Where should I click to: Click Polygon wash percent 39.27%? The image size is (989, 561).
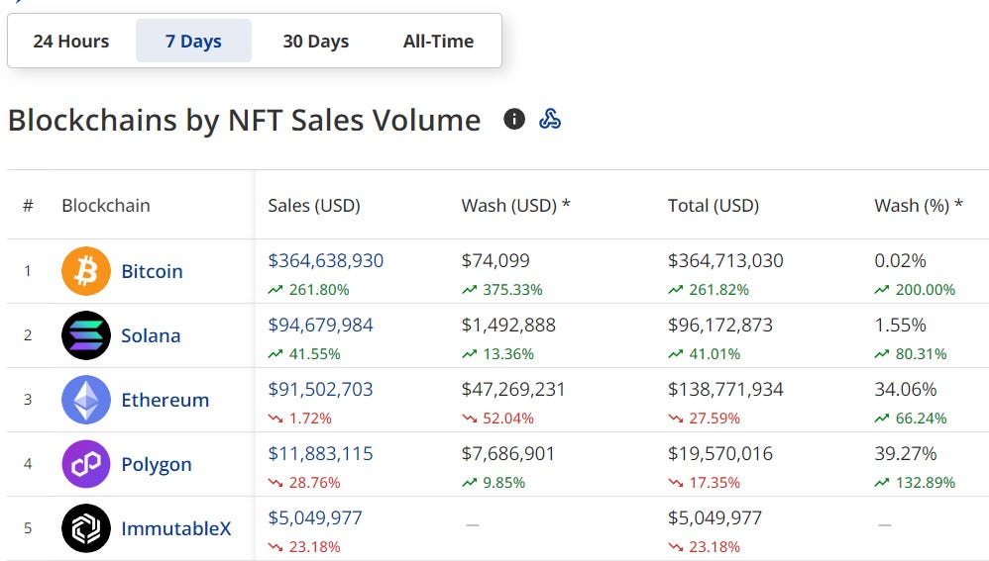[x=905, y=453]
